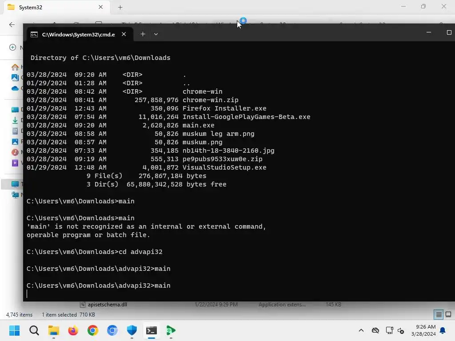
Task: Open Downloads folder in Explorer sidebar
Action: (16, 120)
